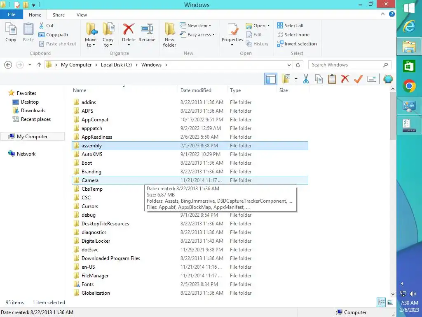Click the Windows Start logo

pos(409,7)
